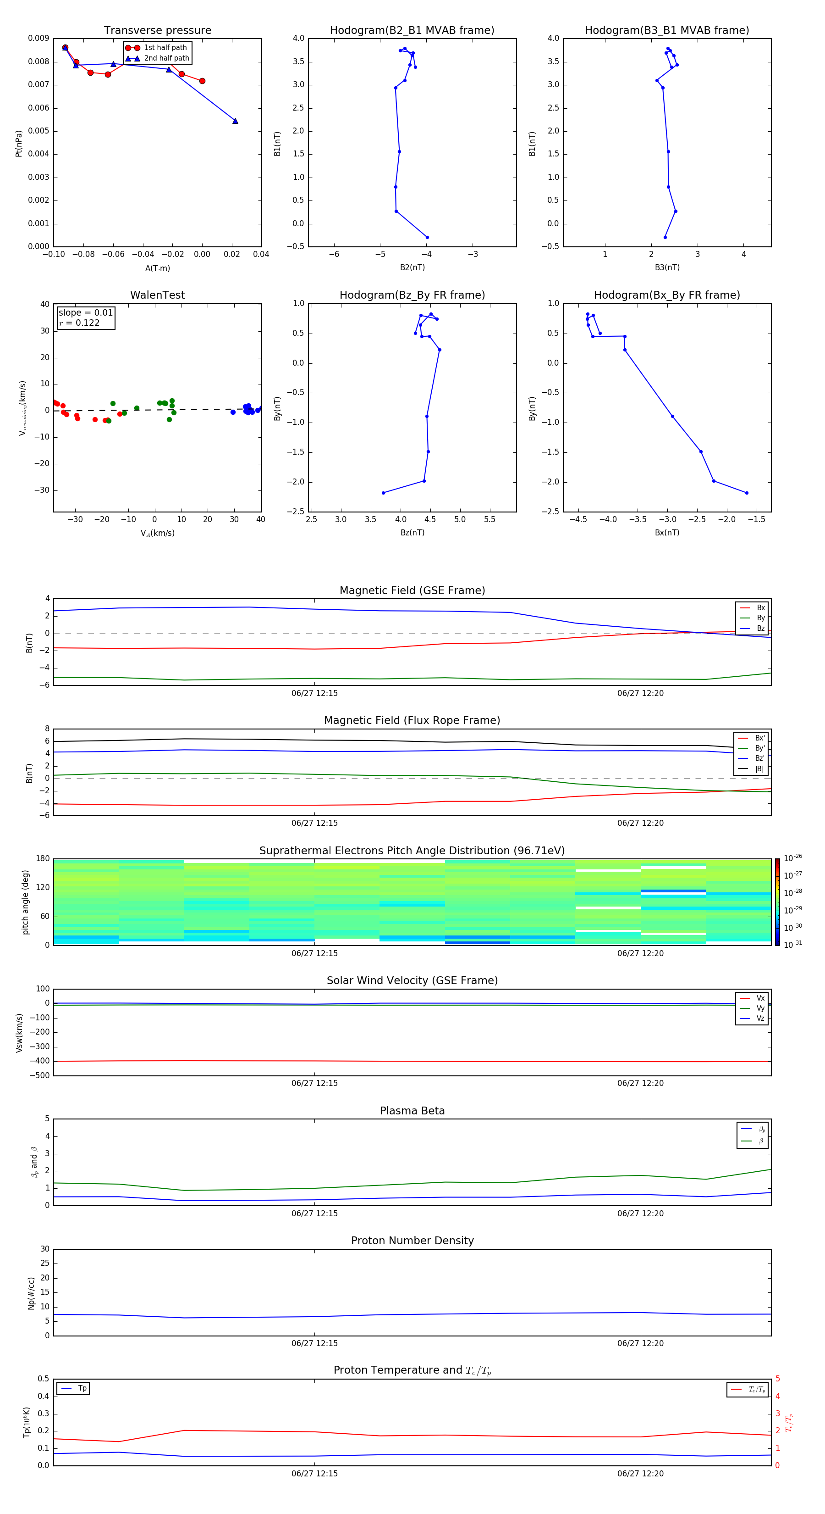
Task: Click the Vx legend entry in velocity panel
Action: pos(752,998)
